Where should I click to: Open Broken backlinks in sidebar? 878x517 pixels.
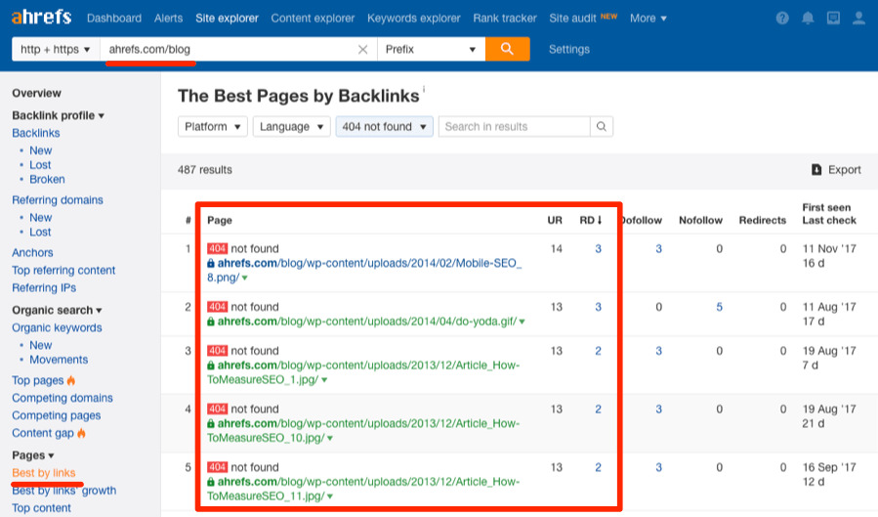(47, 180)
